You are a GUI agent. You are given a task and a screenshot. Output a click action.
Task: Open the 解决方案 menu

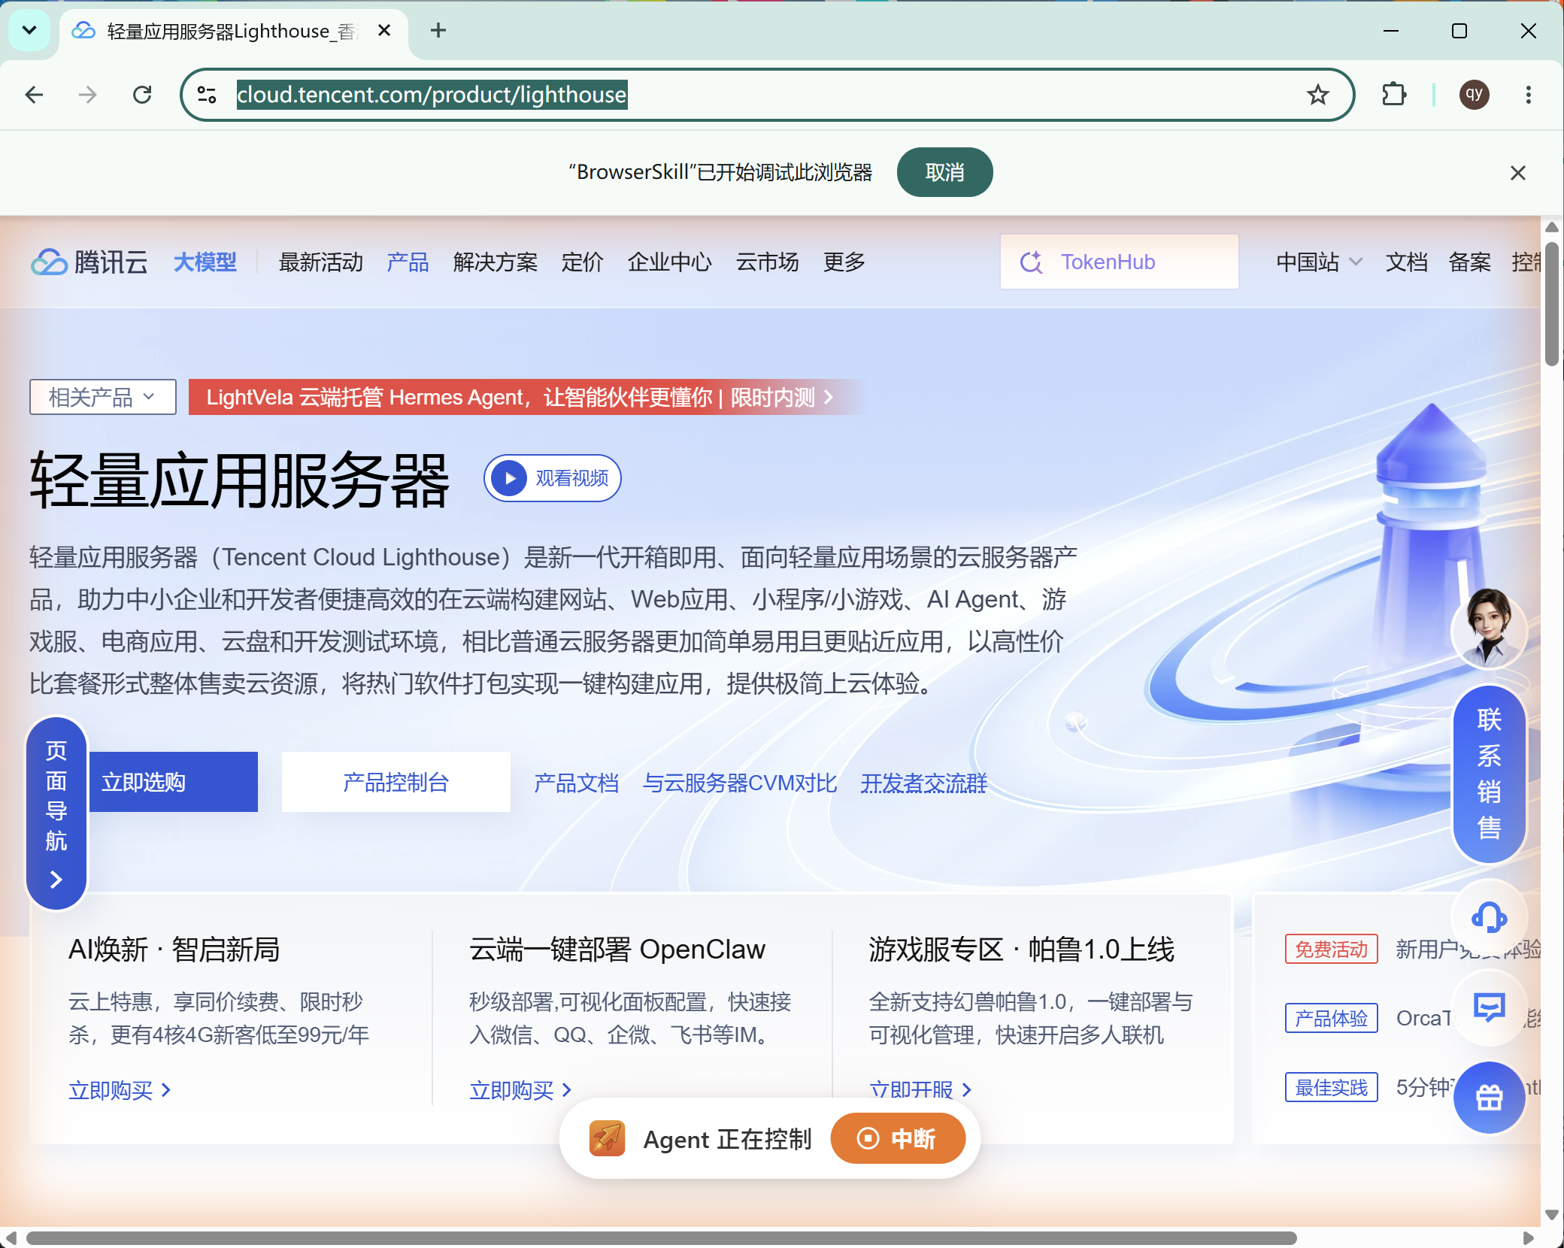(x=496, y=262)
